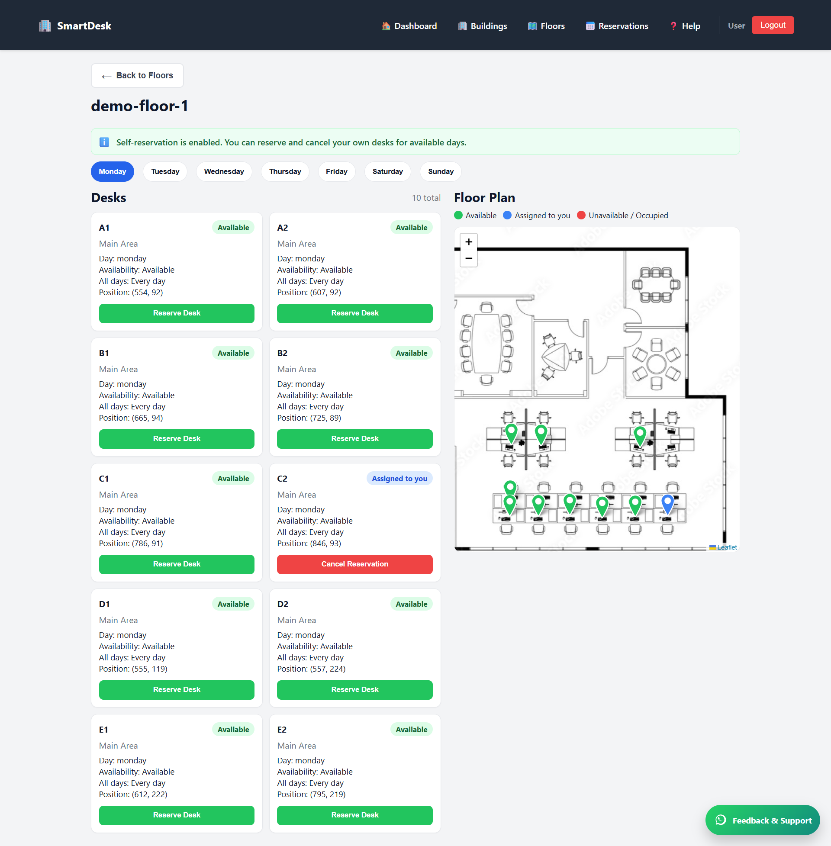Click the red Unavailable legend dot
The height and width of the screenshot is (846, 831).
[x=581, y=215]
